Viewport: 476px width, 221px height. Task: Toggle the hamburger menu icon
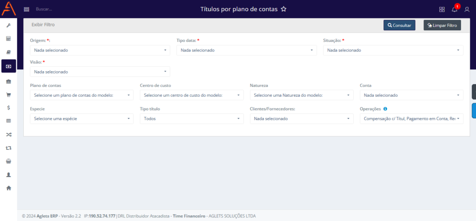pyautogui.click(x=26, y=9)
